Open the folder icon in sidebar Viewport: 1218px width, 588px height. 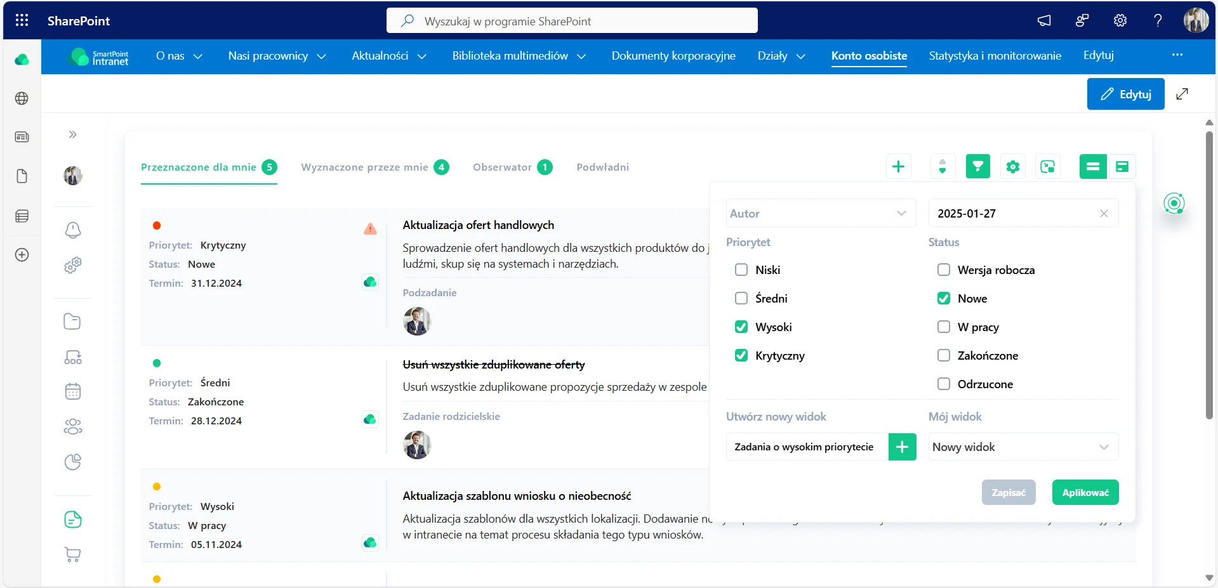coord(72,322)
